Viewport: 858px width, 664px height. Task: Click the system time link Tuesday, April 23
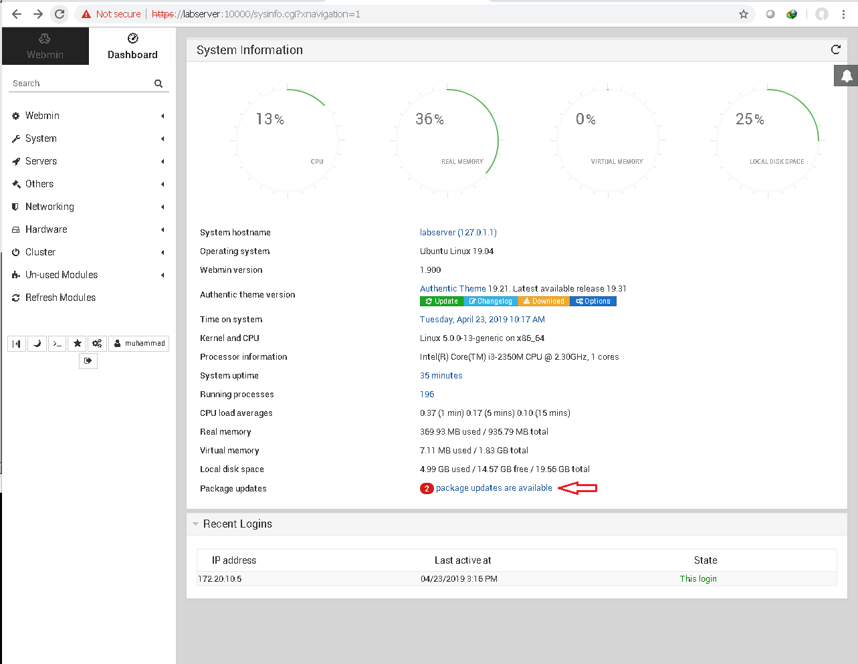482,320
